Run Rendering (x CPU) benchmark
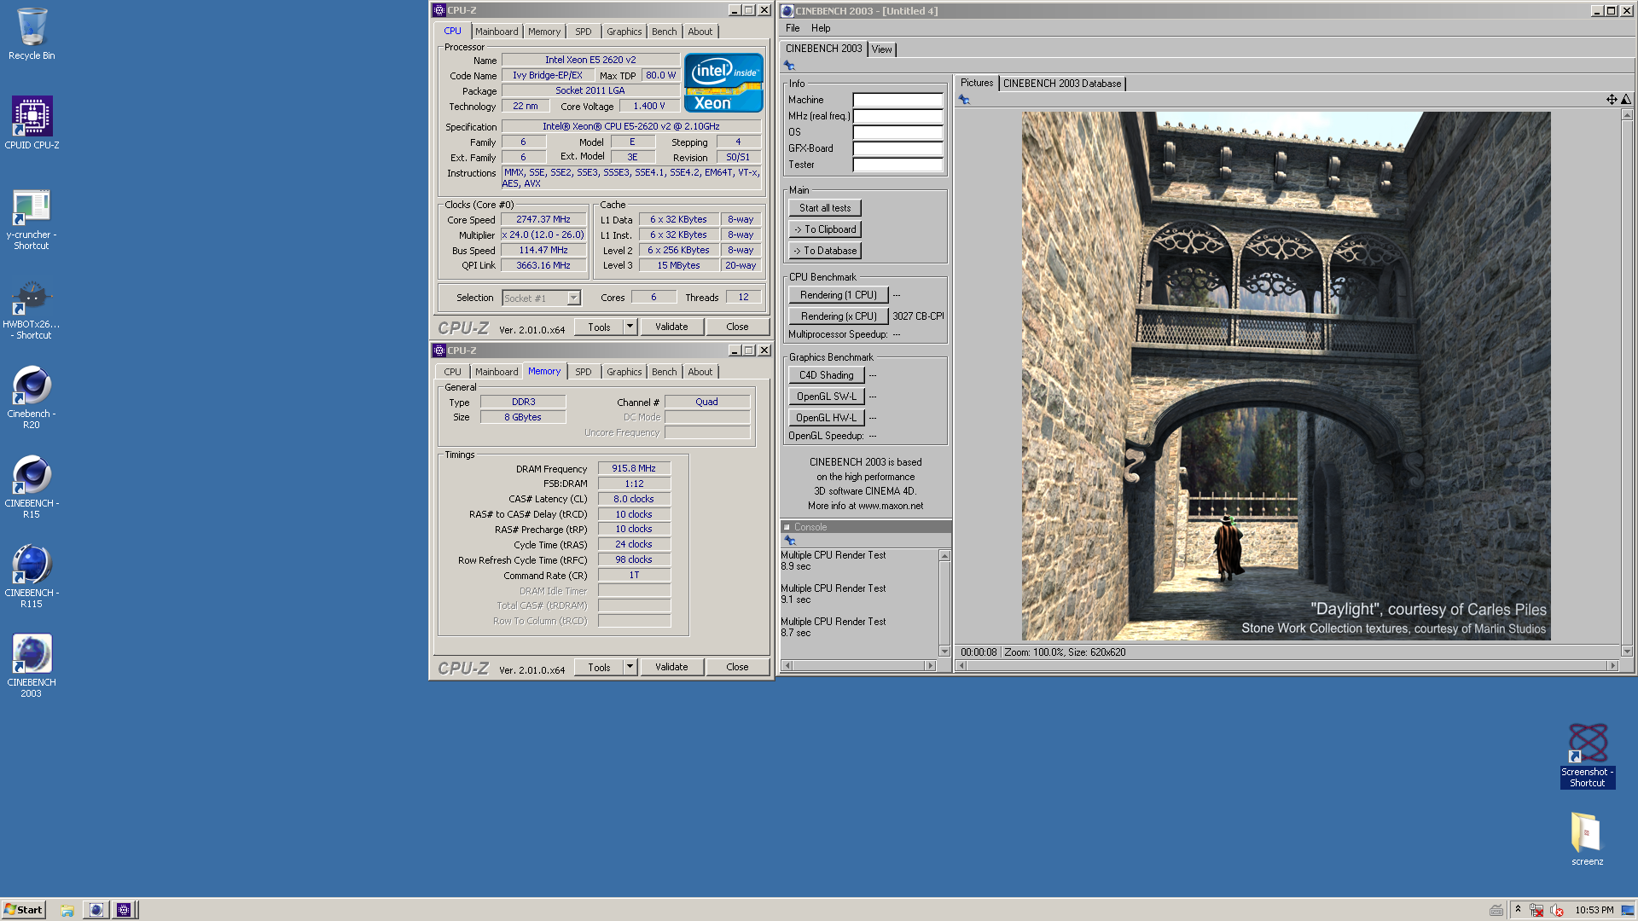Image resolution: width=1638 pixels, height=921 pixels. click(x=839, y=316)
